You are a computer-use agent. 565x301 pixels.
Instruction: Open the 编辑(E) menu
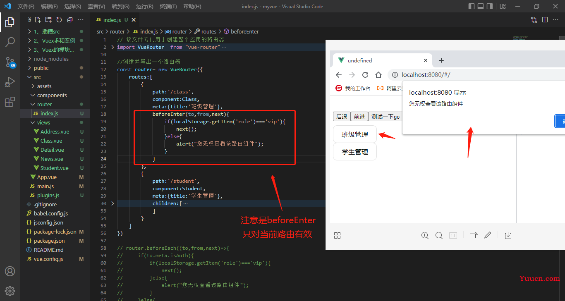[x=50, y=6]
